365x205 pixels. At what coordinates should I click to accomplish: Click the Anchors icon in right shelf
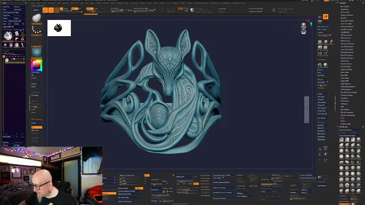coord(331,42)
